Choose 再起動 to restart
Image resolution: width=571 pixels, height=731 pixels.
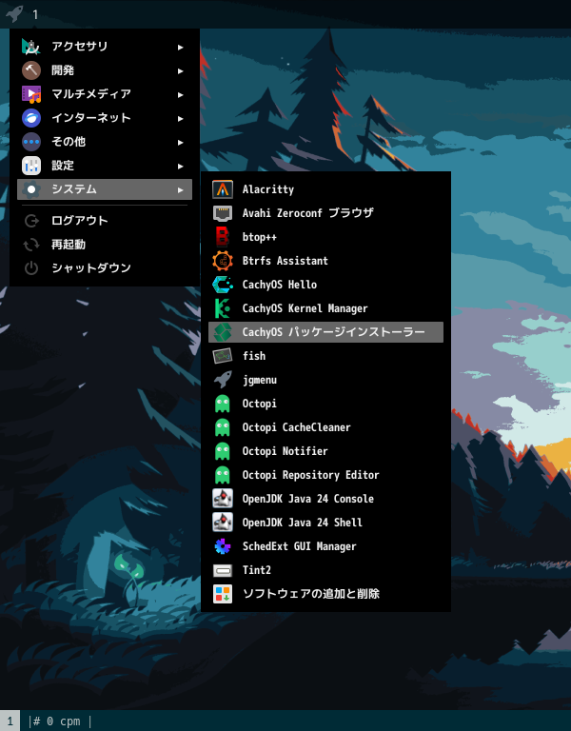(105, 245)
